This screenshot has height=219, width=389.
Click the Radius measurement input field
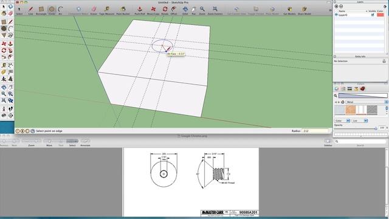pos(315,131)
